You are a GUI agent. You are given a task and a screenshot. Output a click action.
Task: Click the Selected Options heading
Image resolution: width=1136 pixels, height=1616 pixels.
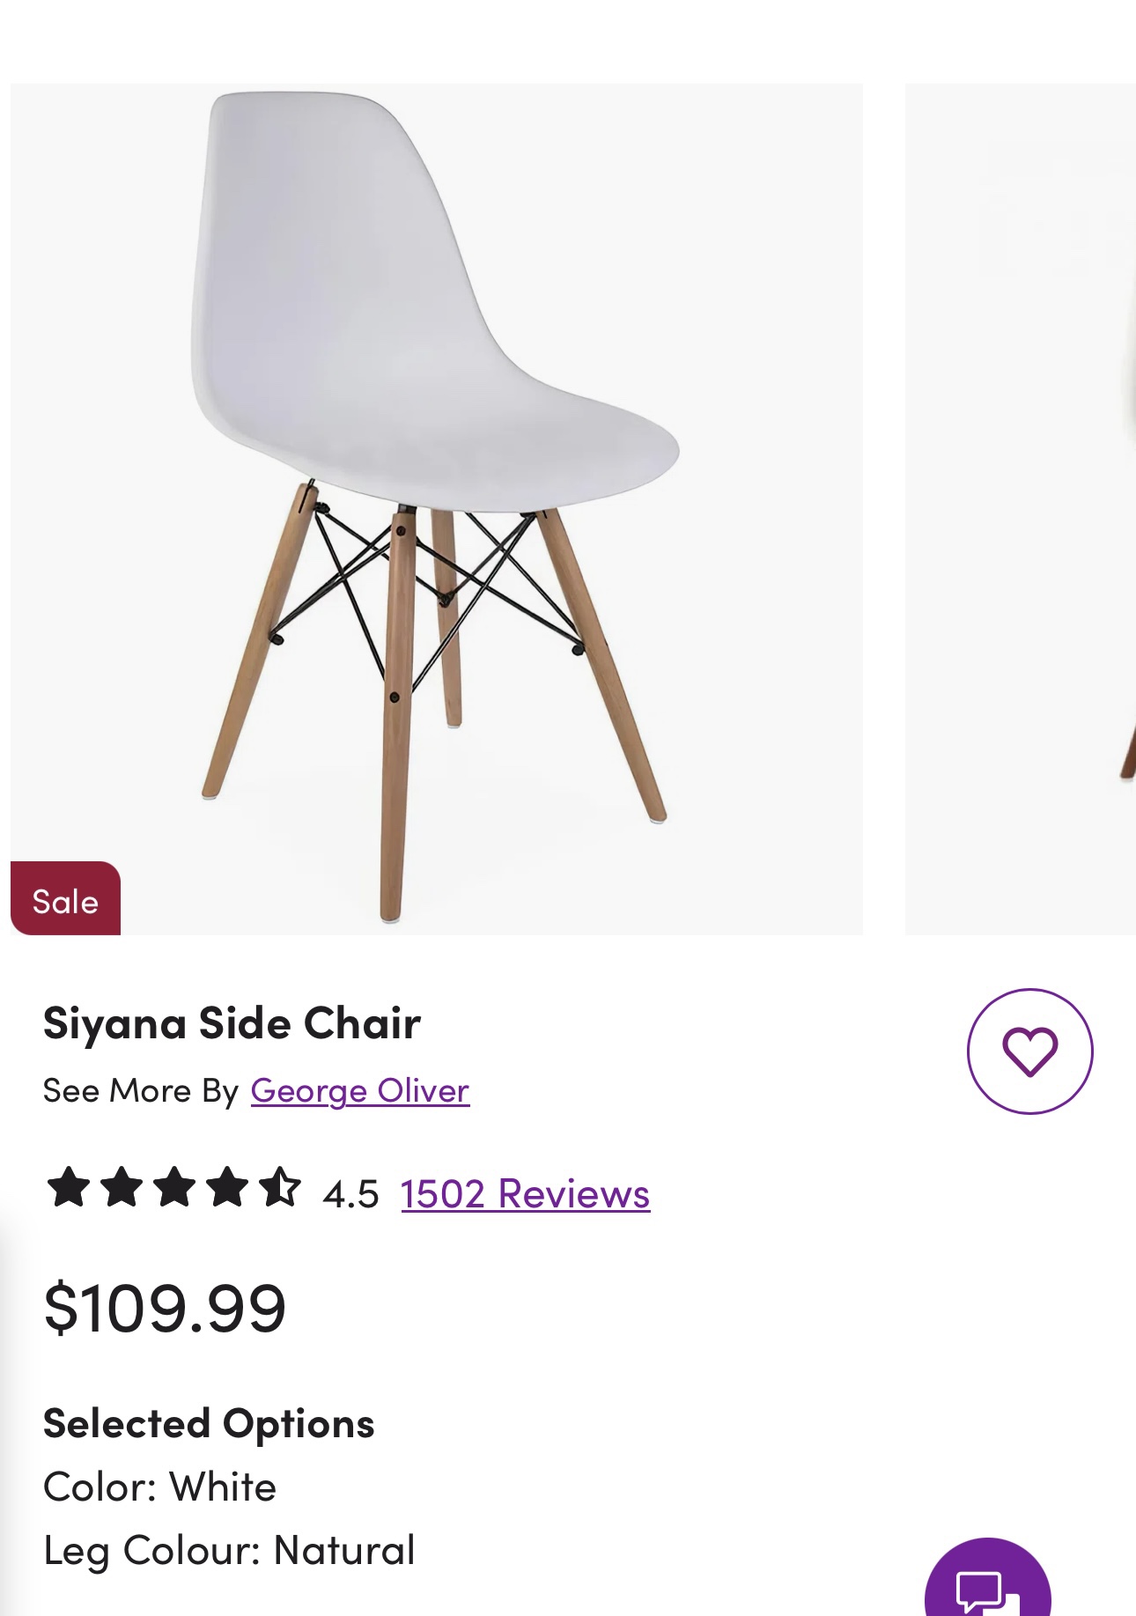209,1424
